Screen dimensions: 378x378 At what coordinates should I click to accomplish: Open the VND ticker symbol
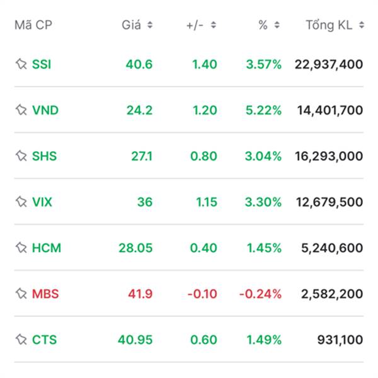point(45,110)
